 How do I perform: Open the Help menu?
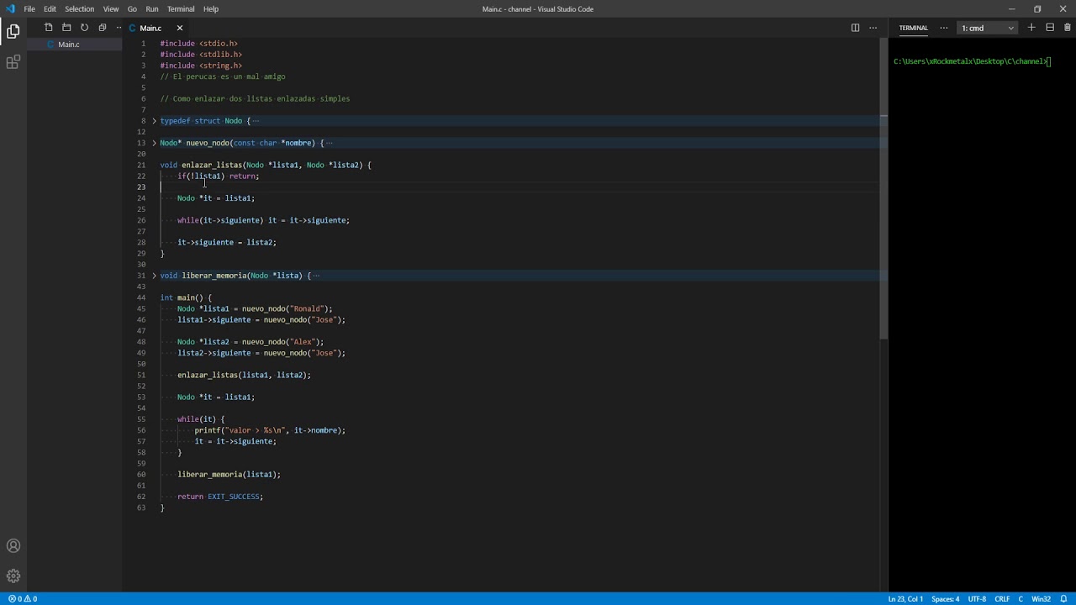coord(211,9)
